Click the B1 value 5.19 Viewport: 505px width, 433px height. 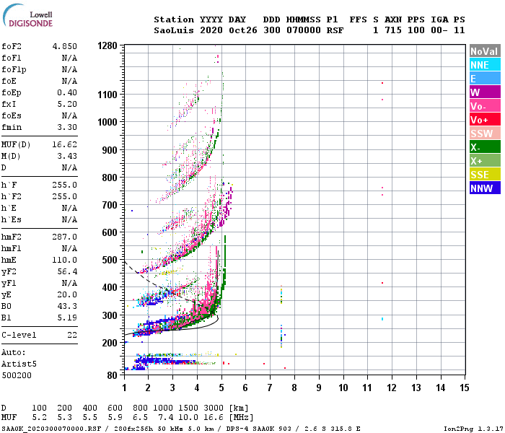point(67,318)
